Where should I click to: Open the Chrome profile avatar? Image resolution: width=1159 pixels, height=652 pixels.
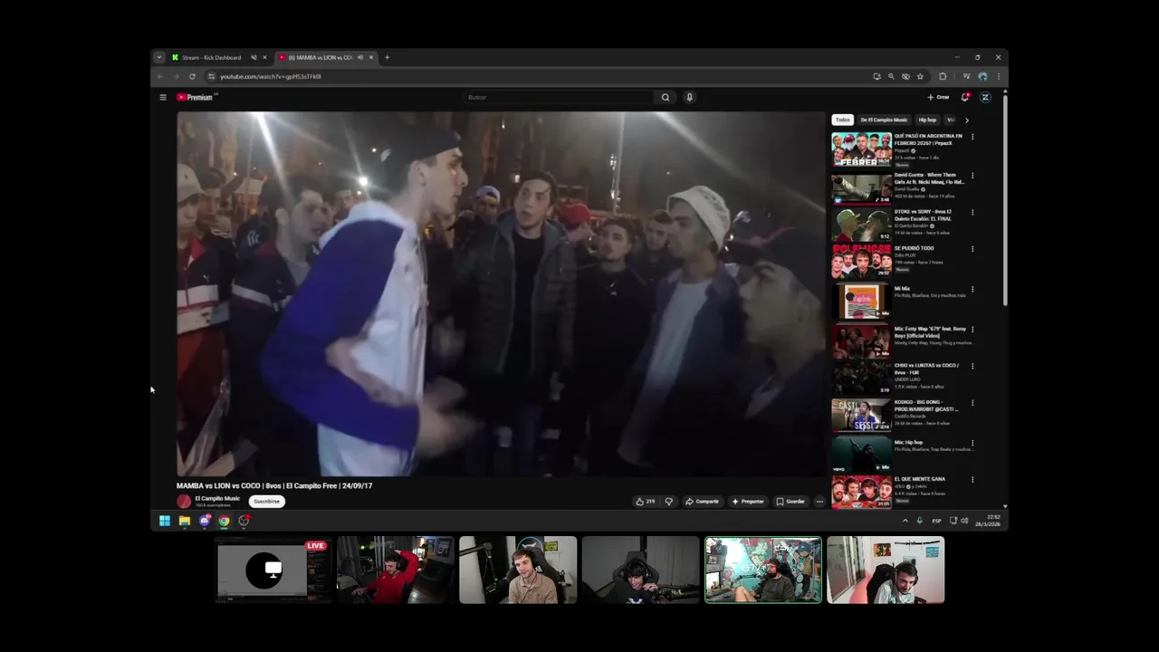pos(983,76)
